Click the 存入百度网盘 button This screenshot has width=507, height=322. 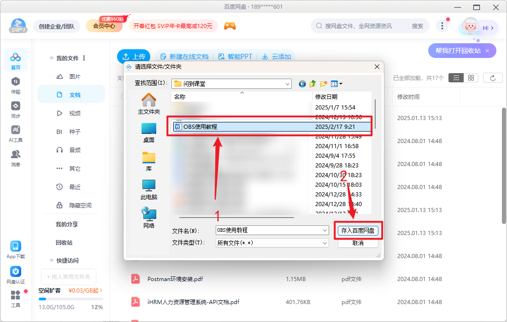[358, 230]
